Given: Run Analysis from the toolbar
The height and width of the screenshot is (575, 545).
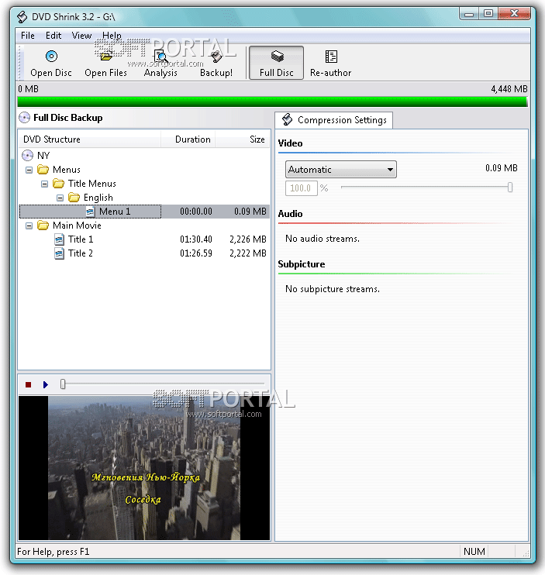Looking at the screenshot, I should [x=160, y=63].
